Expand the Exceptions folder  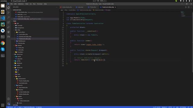click(21, 28)
